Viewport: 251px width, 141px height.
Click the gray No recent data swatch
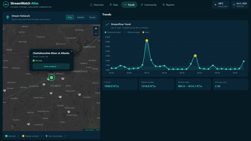(47, 136)
